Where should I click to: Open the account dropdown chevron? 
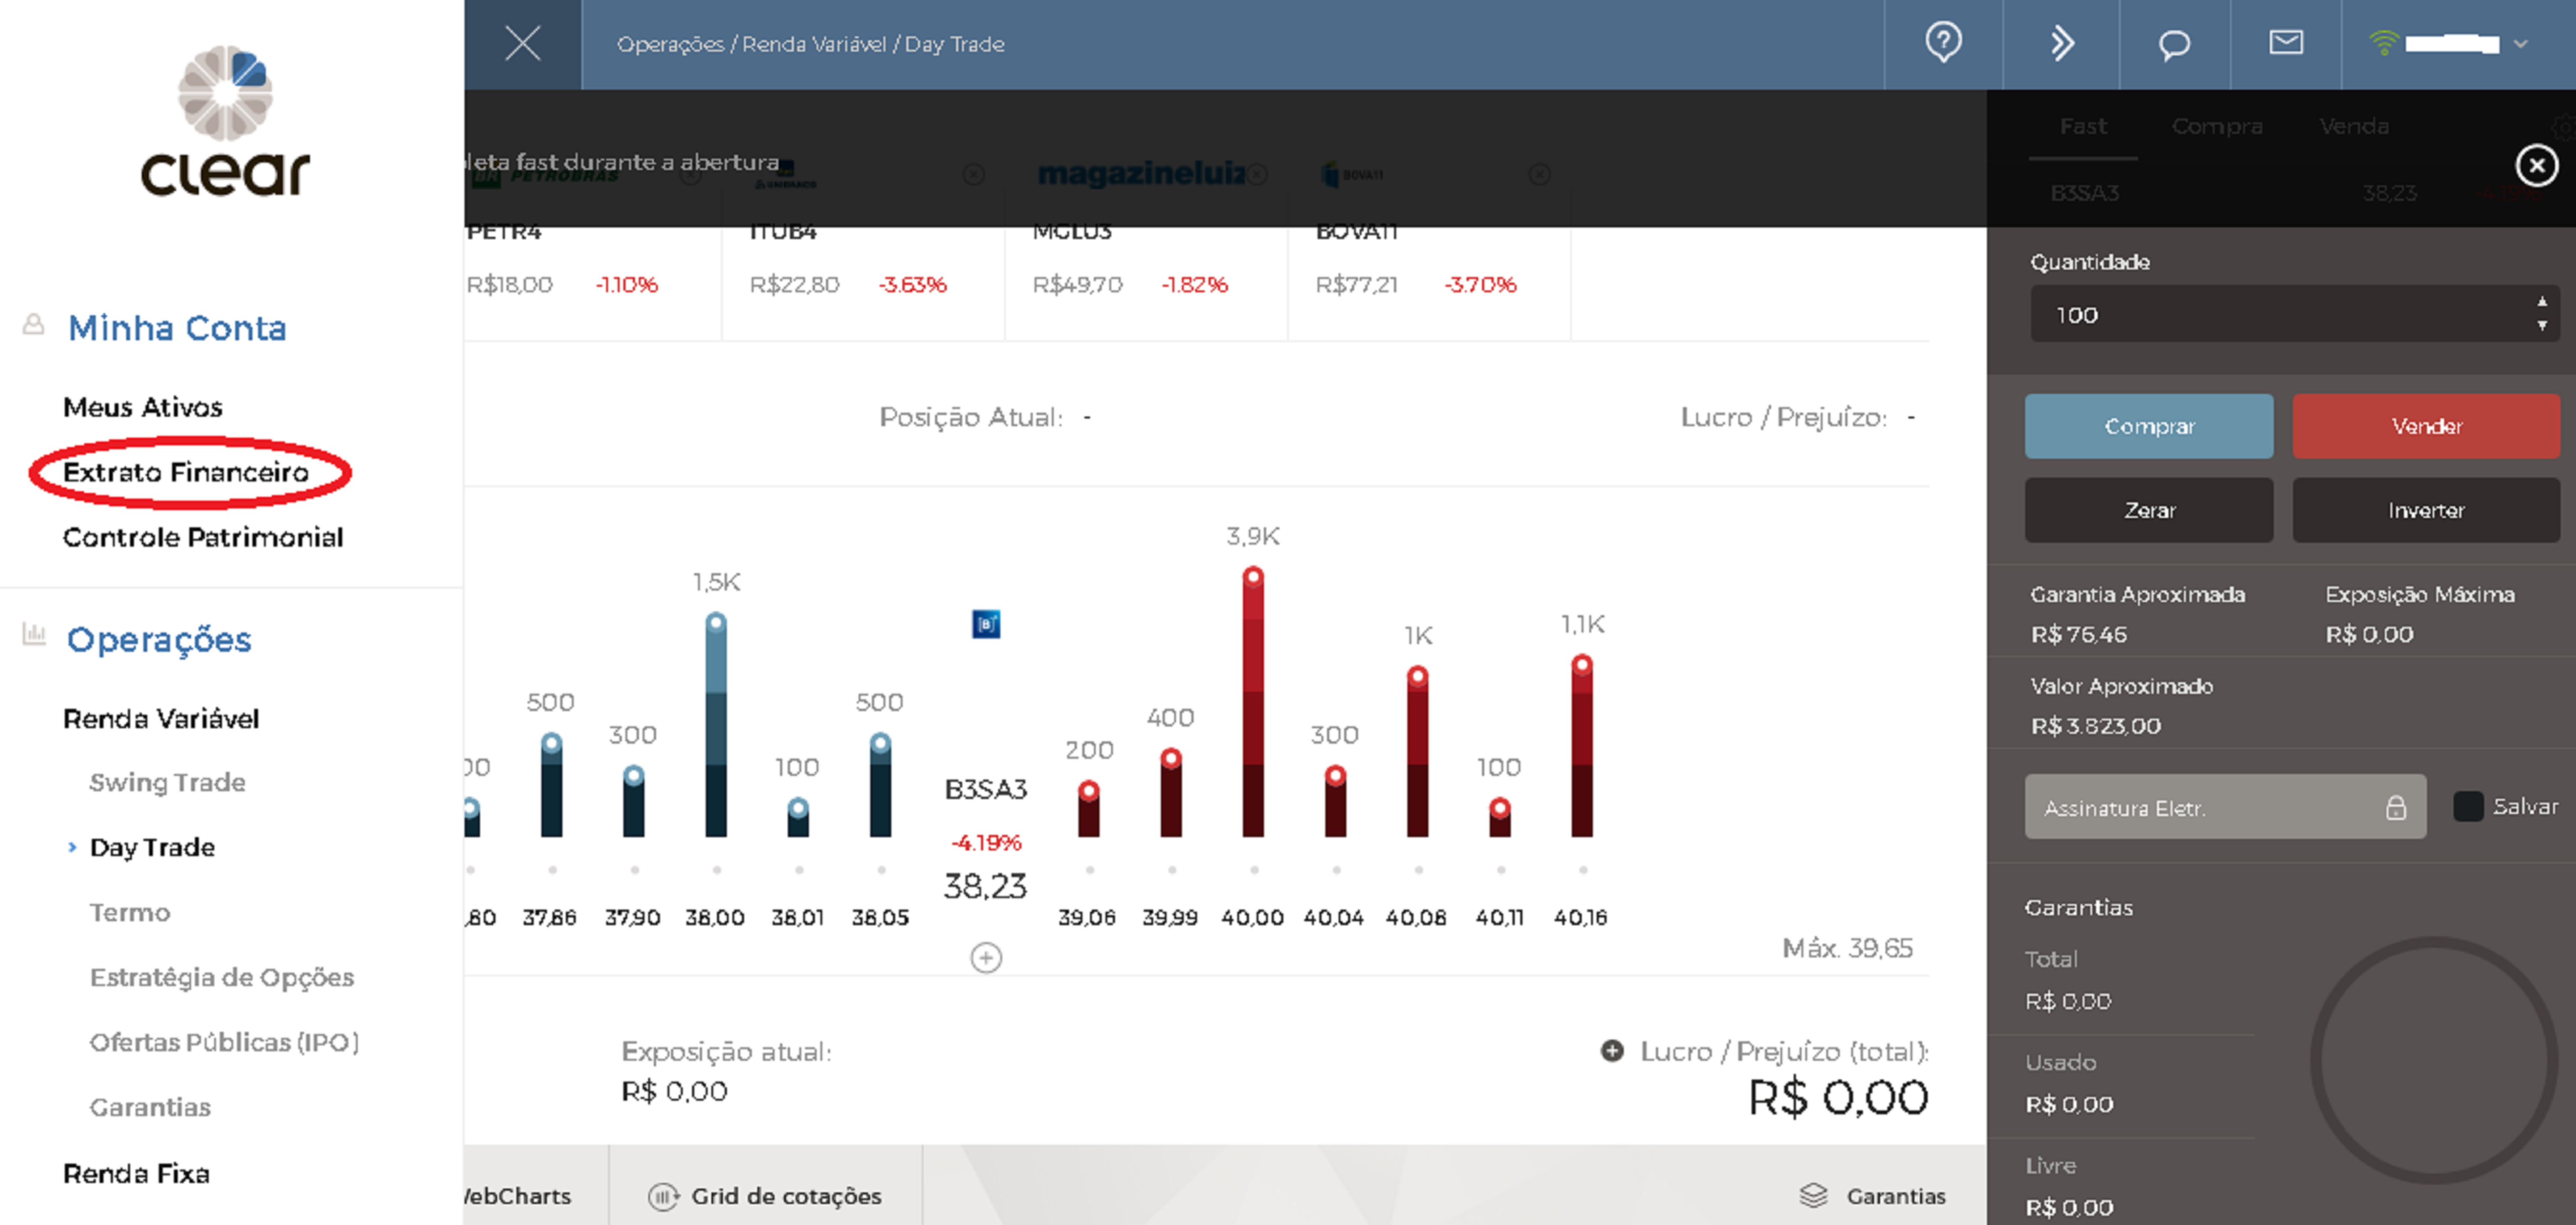pos(2520,44)
